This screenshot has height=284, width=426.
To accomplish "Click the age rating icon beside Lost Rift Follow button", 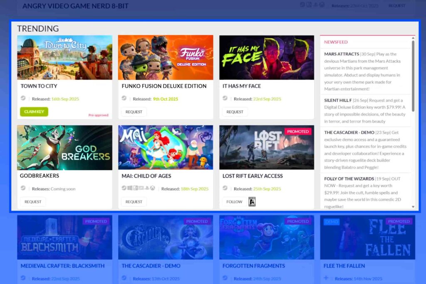I will 252,201.
